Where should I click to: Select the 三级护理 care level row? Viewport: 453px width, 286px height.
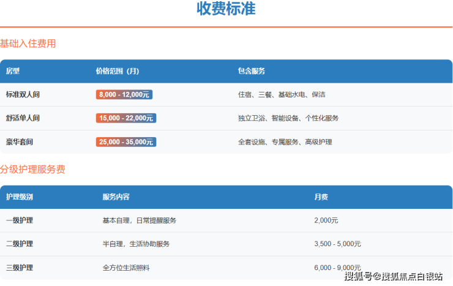pyautogui.click(x=20, y=268)
